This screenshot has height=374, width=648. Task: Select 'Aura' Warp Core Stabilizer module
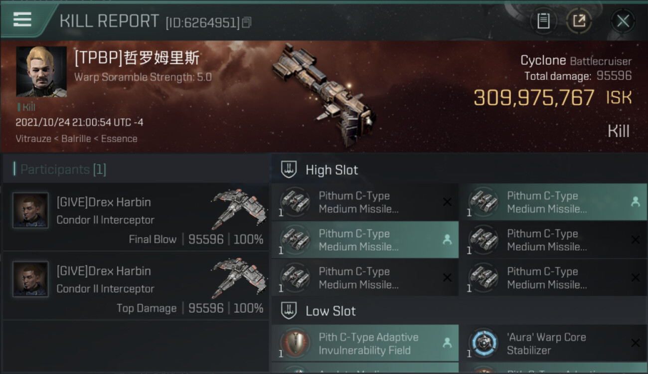(x=553, y=343)
